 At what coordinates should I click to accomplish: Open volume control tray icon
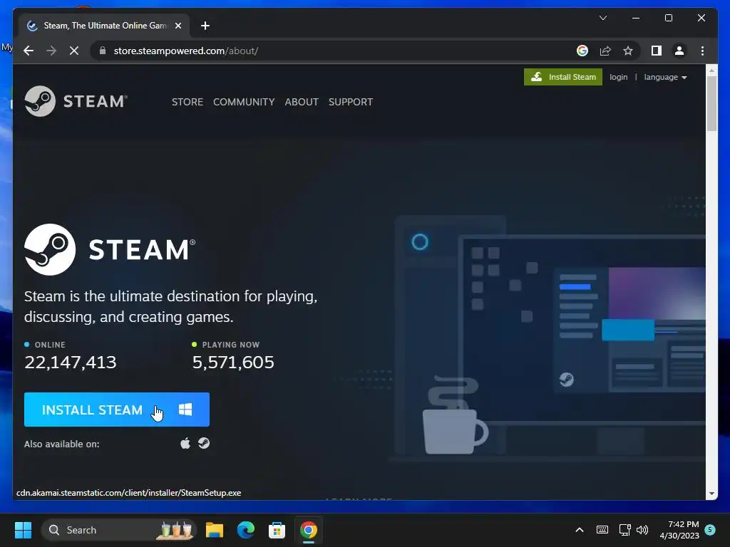click(x=642, y=530)
